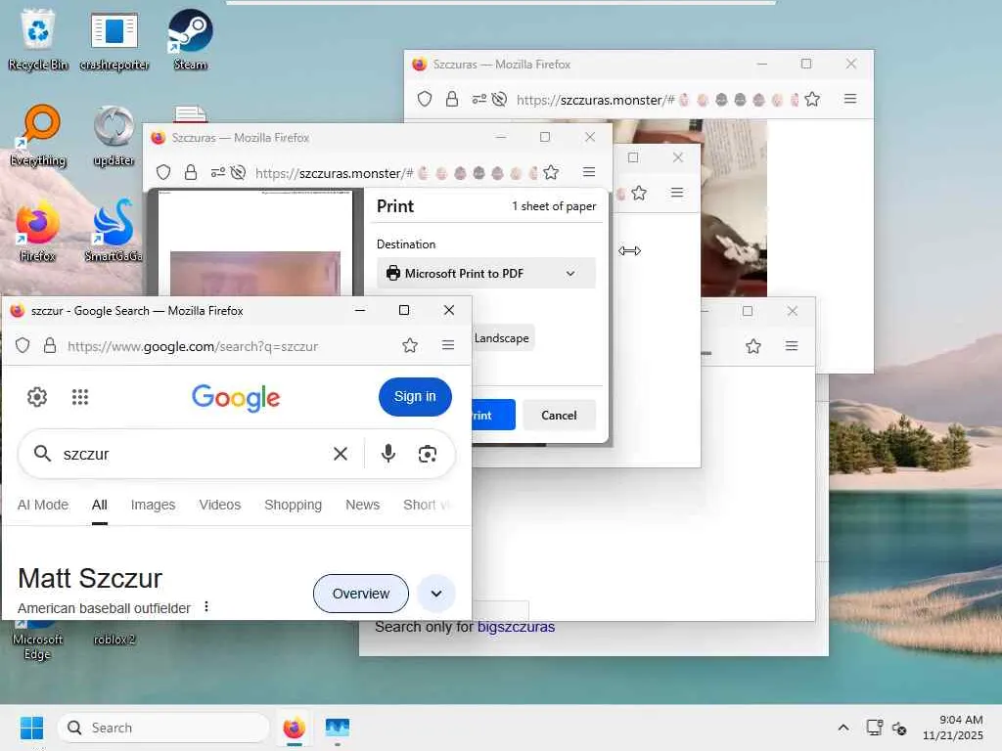This screenshot has height=751, width=1002.
Task: Bookmark the Google search page with star
Action: coord(410,345)
